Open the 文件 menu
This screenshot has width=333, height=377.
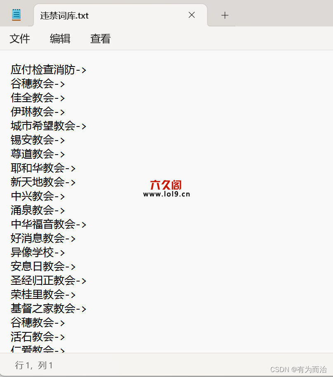point(20,39)
